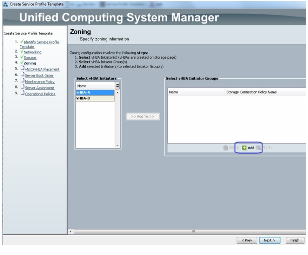Sort by Storage Connection Policy Name column
Screen dimensions: 308x255
tap(265, 92)
